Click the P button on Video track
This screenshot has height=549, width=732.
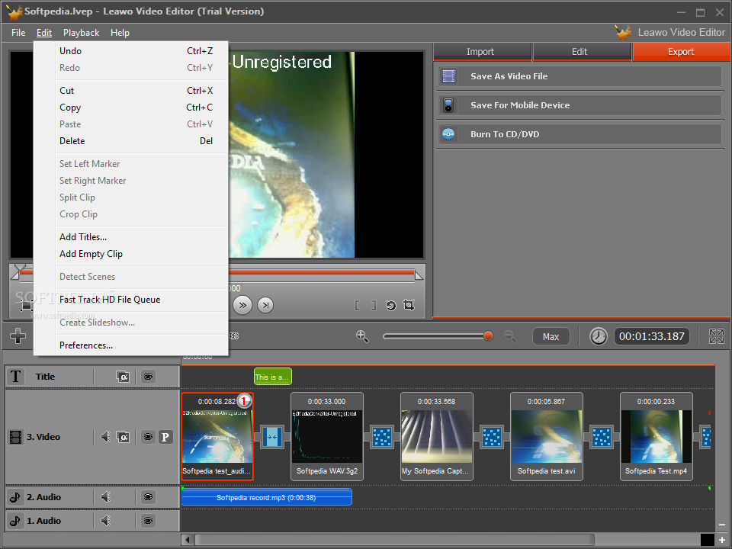tap(165, 437)
